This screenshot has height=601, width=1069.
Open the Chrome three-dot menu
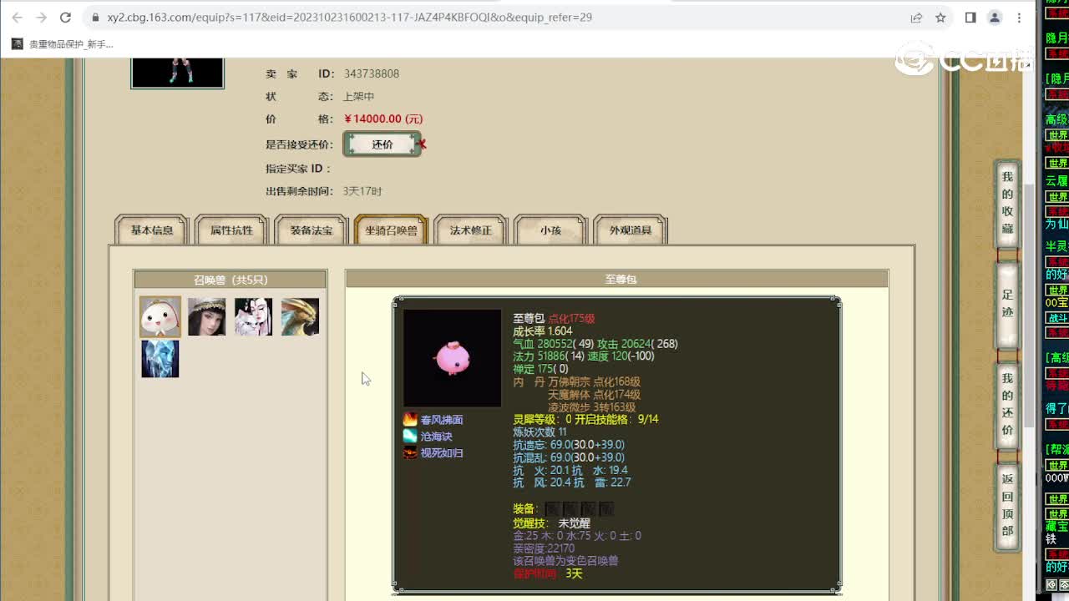click(1020, 17)
